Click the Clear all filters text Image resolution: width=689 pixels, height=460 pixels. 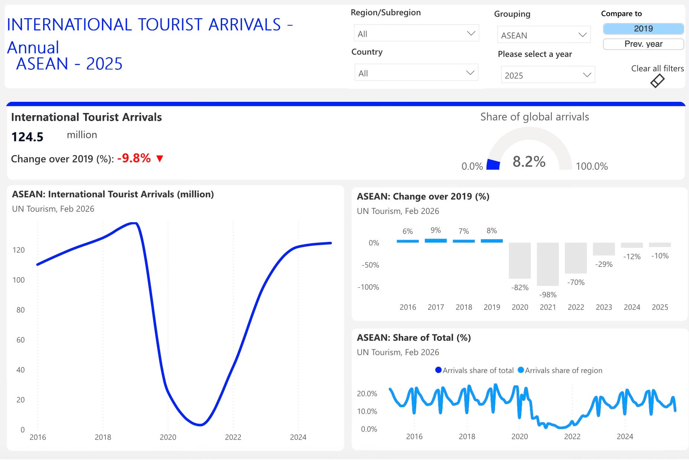657,68
